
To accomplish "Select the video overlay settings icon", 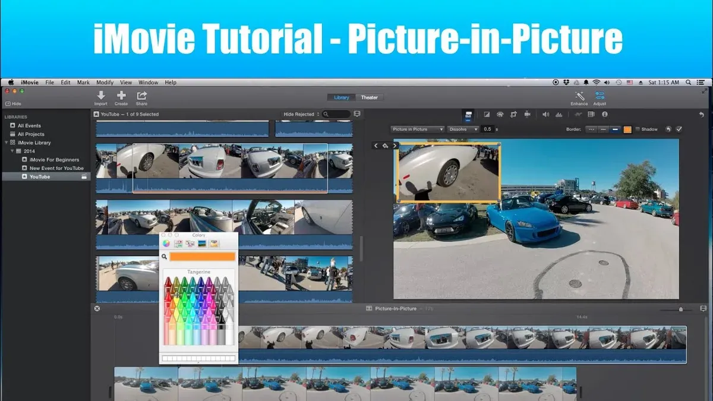I will (x=468, y=114).
